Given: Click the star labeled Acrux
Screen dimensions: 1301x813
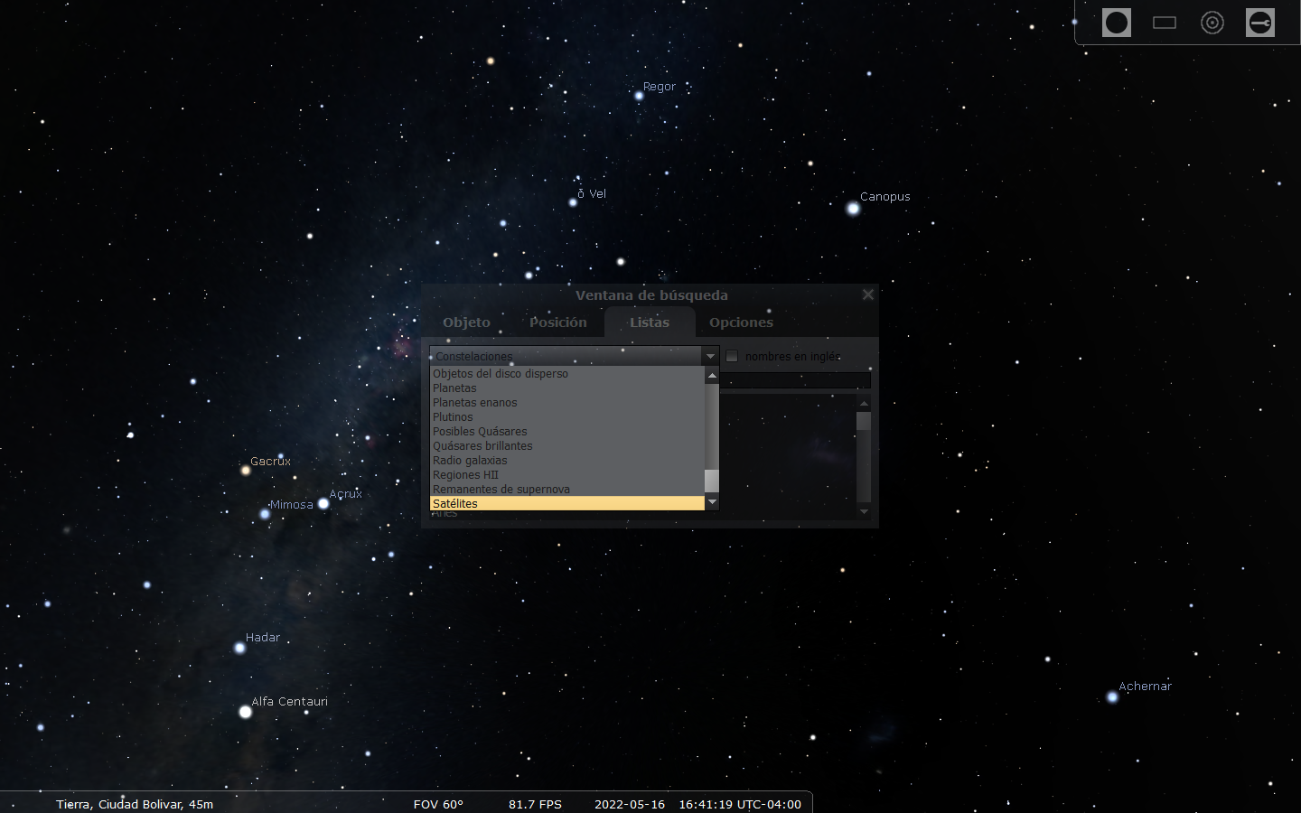Looking at the screenshot, I should pos(323,503).
